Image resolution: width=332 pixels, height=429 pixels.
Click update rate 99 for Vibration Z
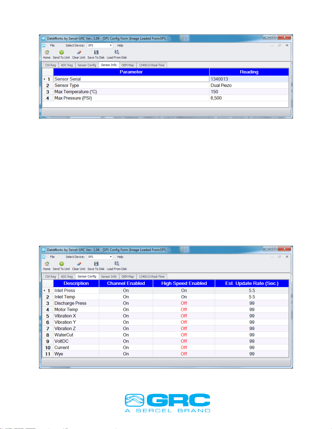(252, 329)
